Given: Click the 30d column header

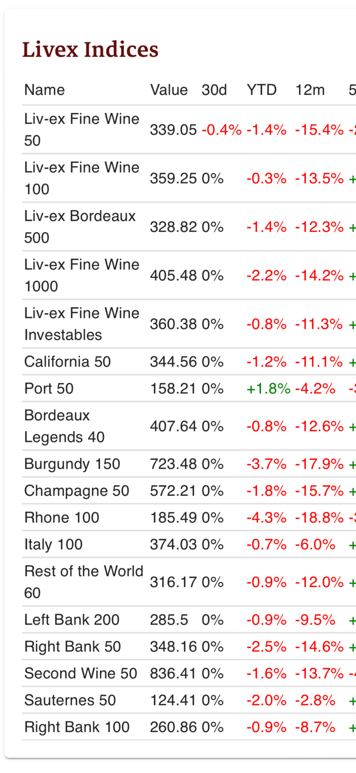Looking at the screenshot, I should (214, 90).
